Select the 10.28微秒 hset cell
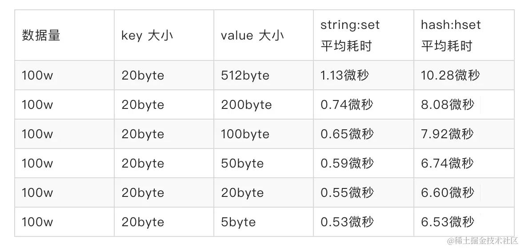 click(x=450, y=76)
